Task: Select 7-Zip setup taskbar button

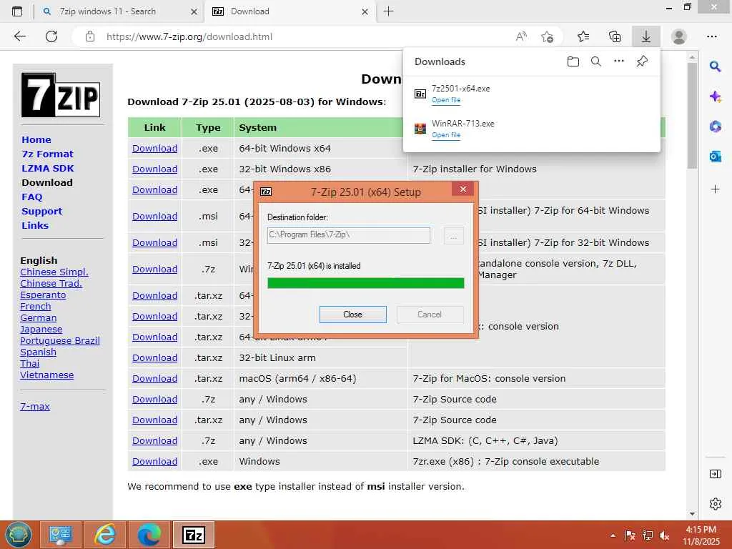Action: point(194,535)
